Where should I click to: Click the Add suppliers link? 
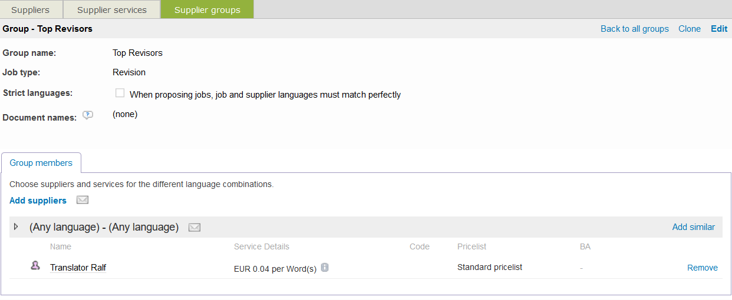tap(38, 201)
